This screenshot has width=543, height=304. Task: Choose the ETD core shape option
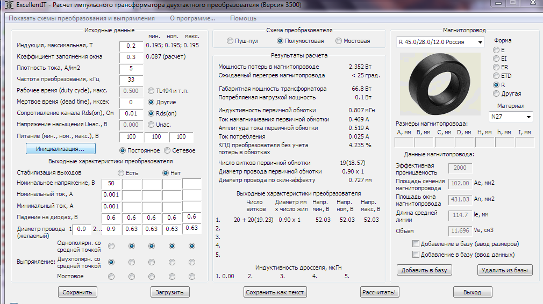click(496, 76)
